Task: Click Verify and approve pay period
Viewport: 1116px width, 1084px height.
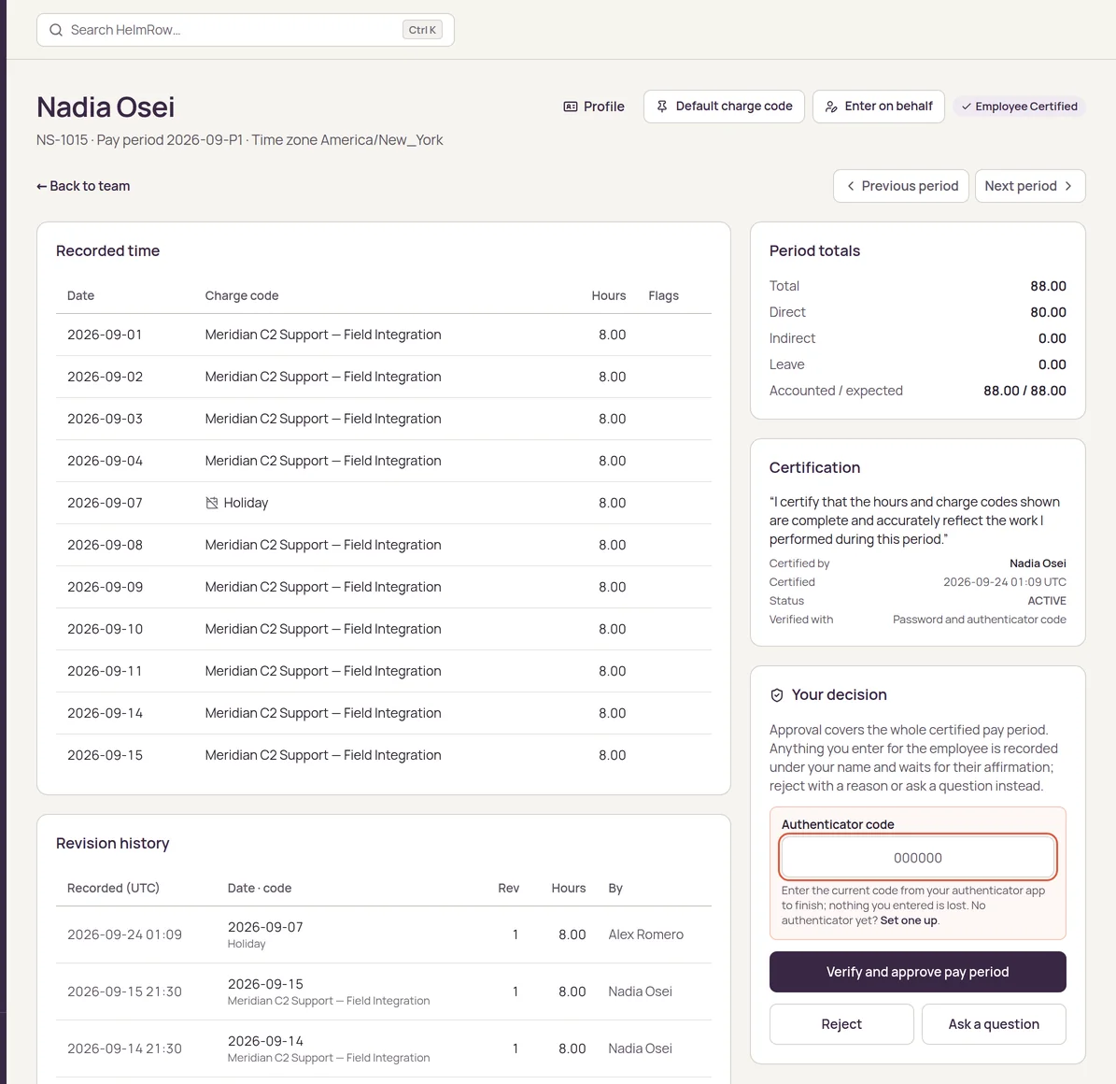Action: click(917, 972)
